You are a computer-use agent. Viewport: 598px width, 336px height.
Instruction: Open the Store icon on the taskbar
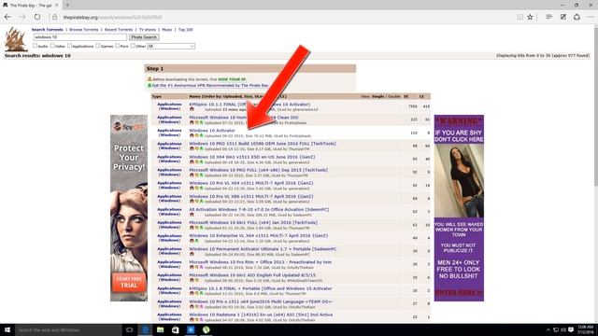(x=176, y=329)
